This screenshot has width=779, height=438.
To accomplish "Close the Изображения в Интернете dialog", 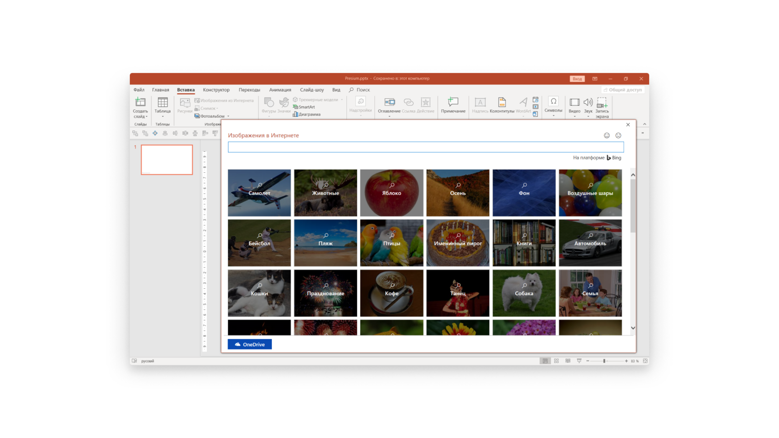I will pos(628,125).
